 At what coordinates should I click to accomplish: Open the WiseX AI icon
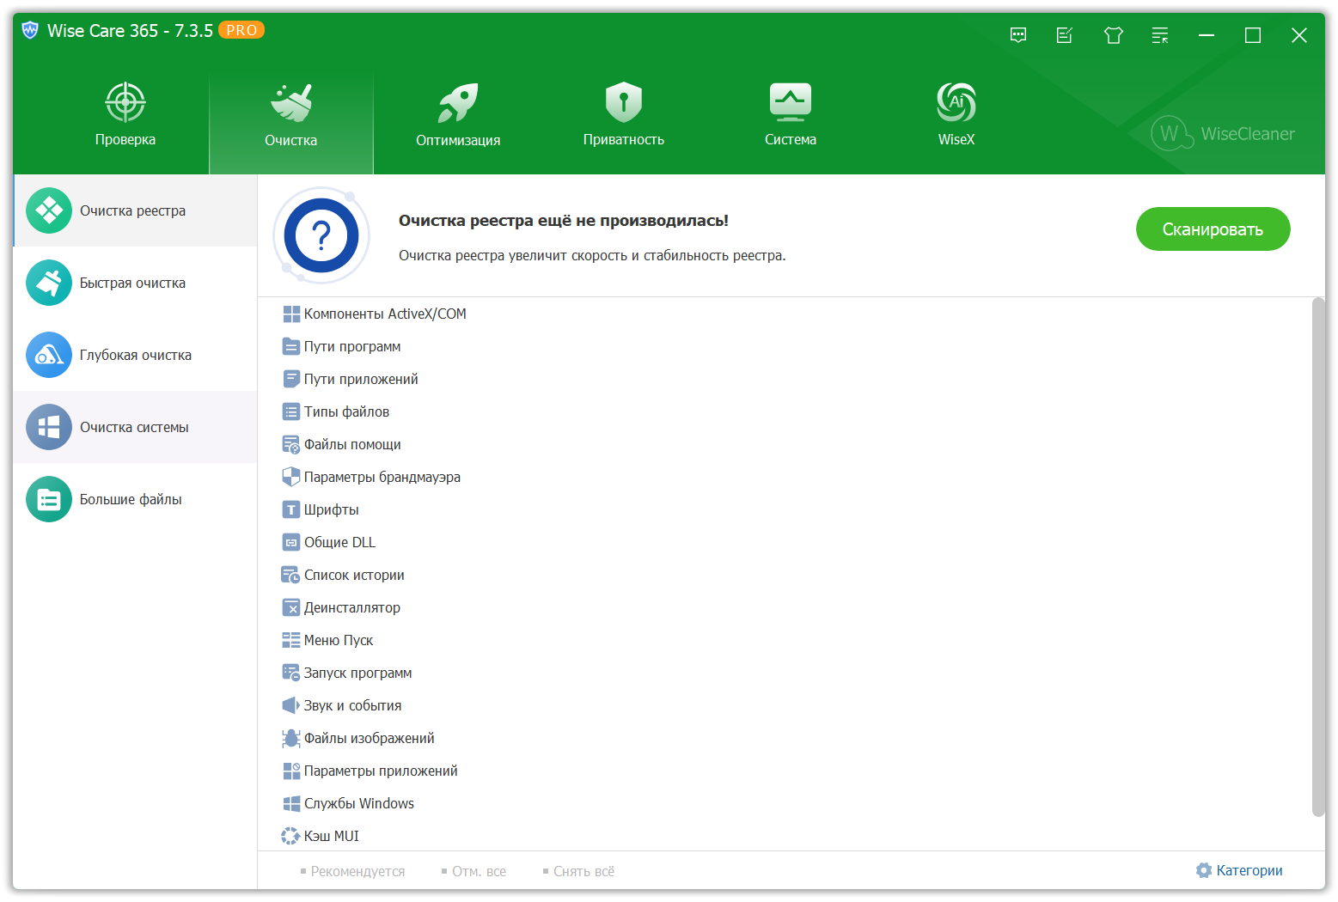956,103
